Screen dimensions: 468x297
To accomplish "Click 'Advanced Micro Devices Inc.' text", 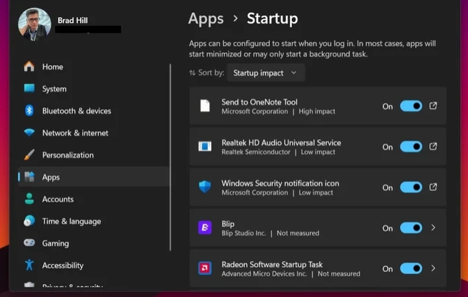I will coord(264,273).
